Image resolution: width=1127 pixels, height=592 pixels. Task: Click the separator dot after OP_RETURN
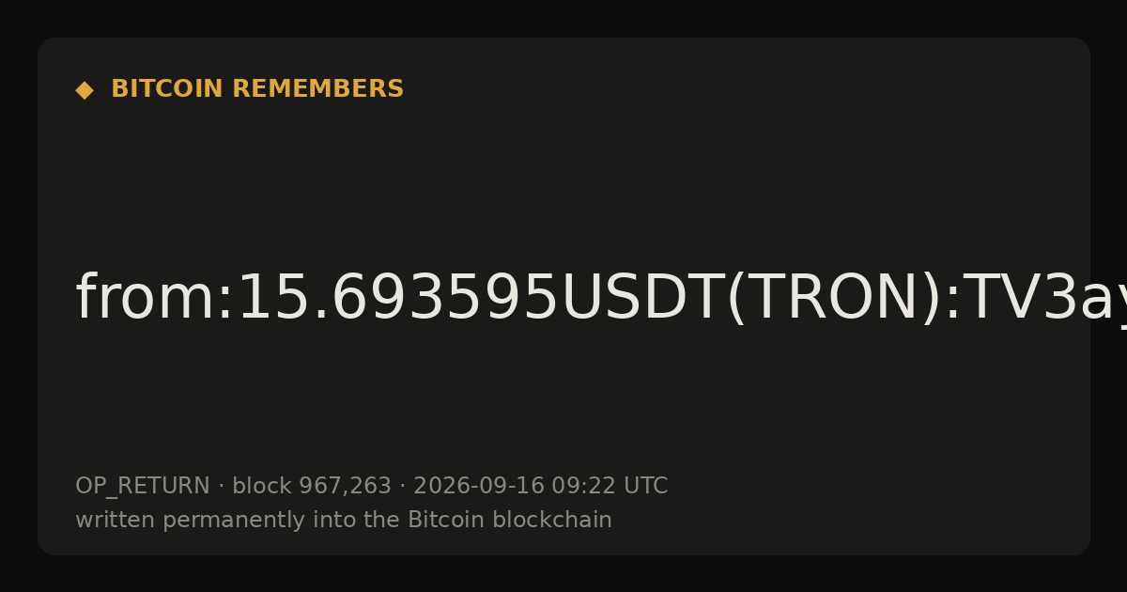[x=221, y=487]
